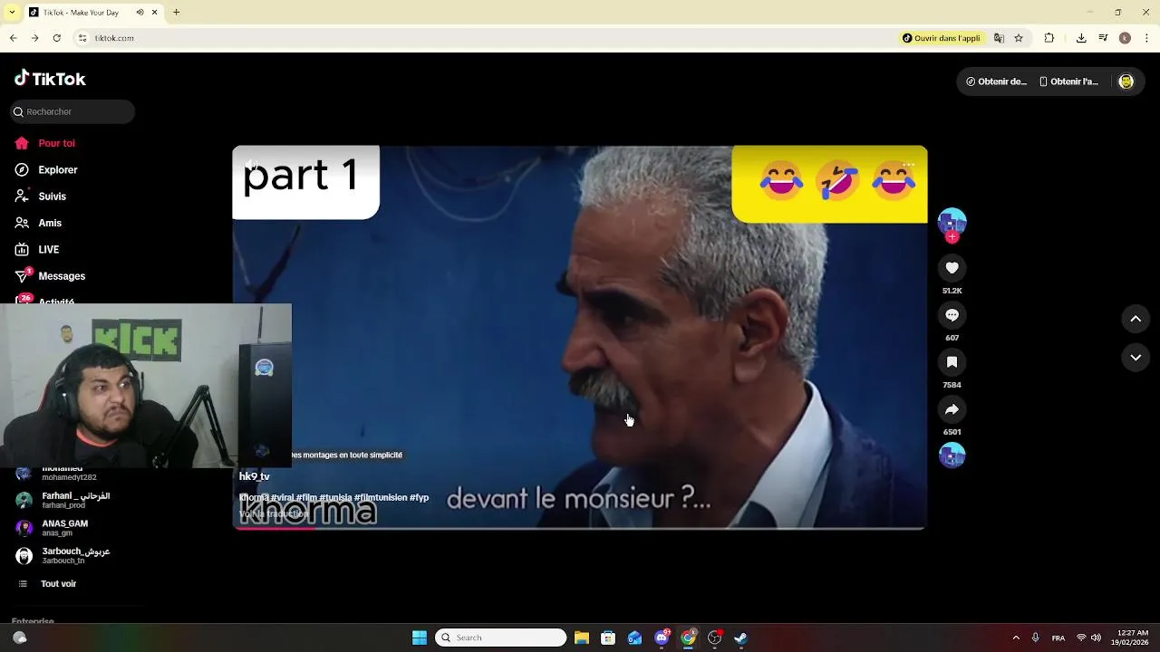Click the #tunisia hashtag

click(334, 497)
